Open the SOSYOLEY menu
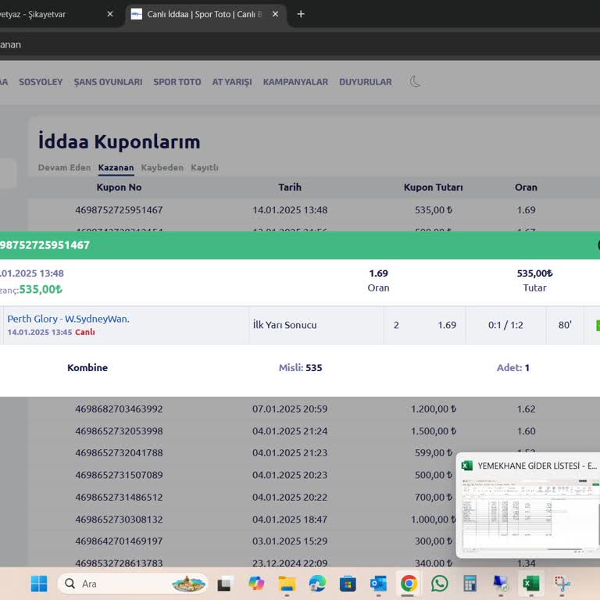This screenshot has width=600, height=600. pyautogui.click(x=41, y=82)
